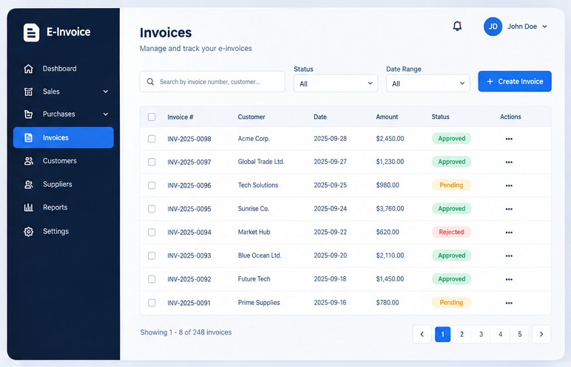Viewport: 571px width, 367px height.
Task: Go to Customers section
Action: [x=64, y=161]
